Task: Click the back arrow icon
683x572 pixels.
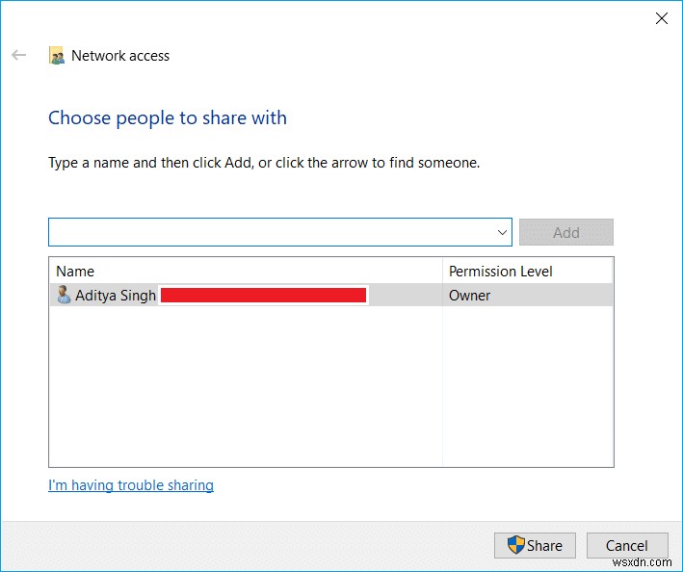Action: click(18, 55)
